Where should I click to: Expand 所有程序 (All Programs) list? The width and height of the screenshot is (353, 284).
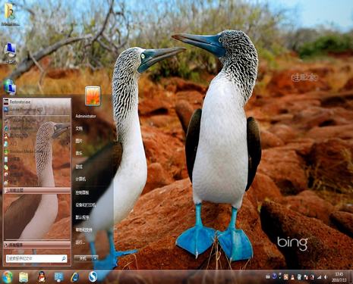point(36,245)
